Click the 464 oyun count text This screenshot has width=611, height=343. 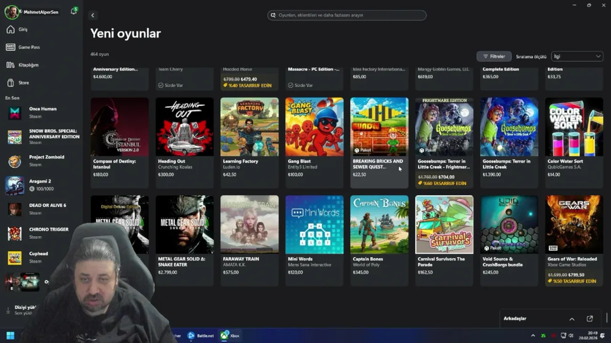(100, 54)
